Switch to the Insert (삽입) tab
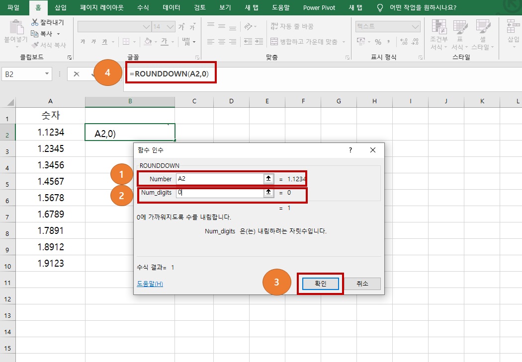Screen dimensions: 522x362 [x=61, y=7]
